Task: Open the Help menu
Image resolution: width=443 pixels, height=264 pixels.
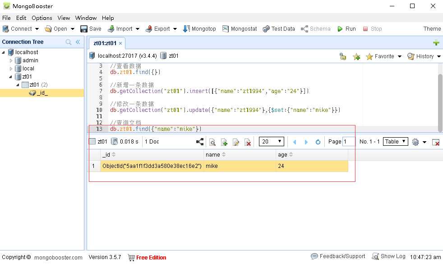Action: coord(108,18)
